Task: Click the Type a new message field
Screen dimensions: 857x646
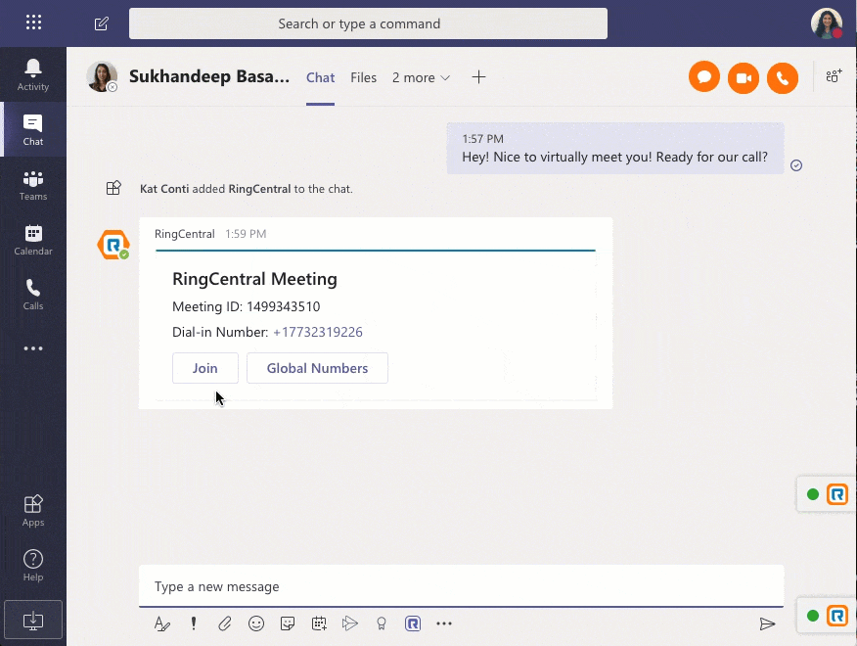Action: (x=460, y=586)
